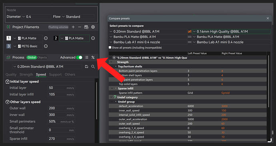Open filament 2 PLA Matte dropdown
This screenshot has height=146, width=276.
75,38
